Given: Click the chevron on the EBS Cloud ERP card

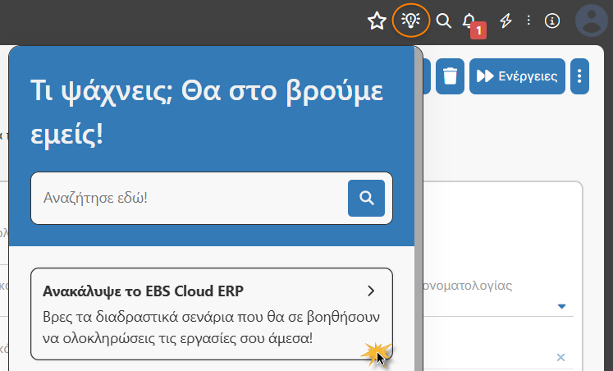Looking at the screenshot, I should coord(371,291).
